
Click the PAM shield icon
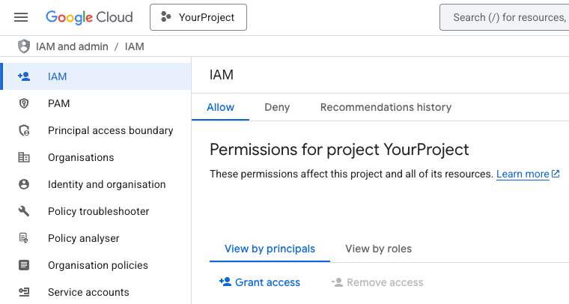[x=24, y=103]
